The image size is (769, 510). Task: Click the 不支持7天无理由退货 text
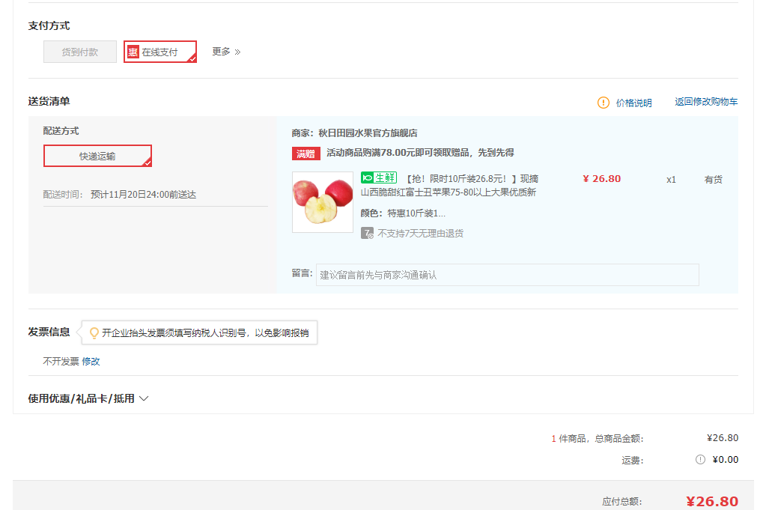pos(420,234)
